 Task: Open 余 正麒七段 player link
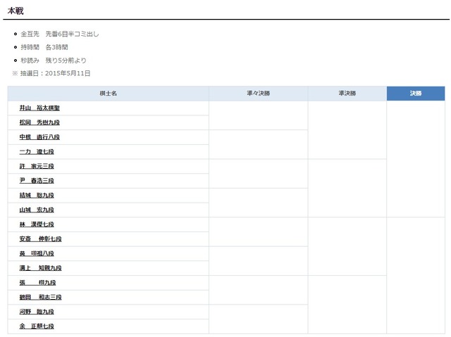click(37, 326)
